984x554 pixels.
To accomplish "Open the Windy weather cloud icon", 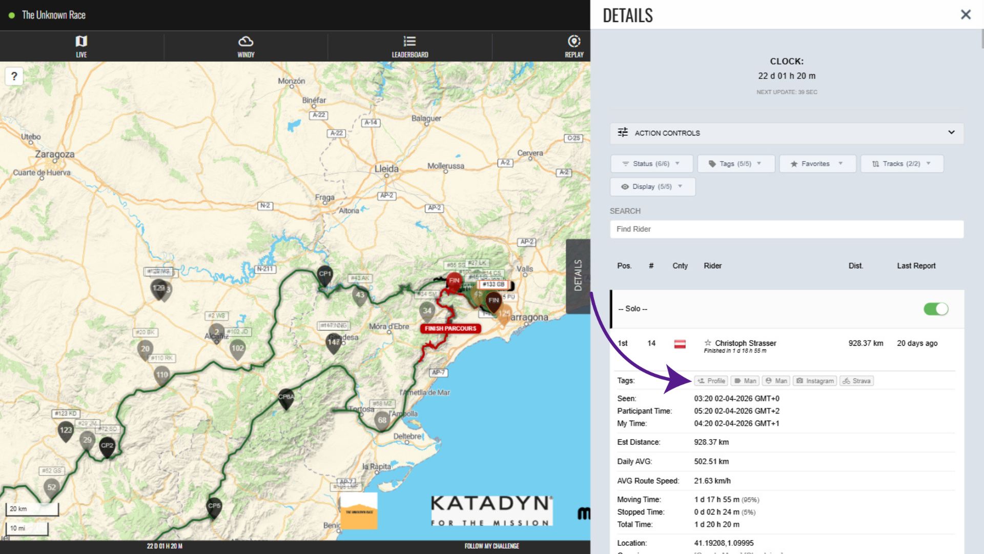I will click(245, 42).
